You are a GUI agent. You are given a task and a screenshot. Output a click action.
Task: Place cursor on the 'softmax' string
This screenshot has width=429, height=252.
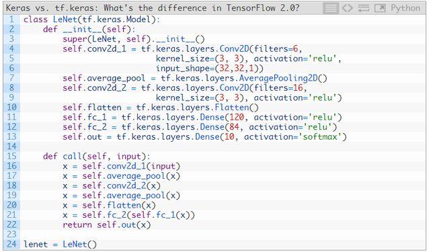pos(322,136)
